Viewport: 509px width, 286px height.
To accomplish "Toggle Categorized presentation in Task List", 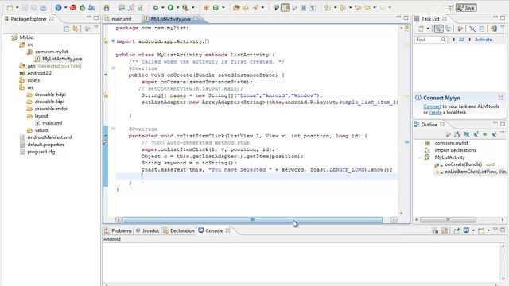I will [438, 29].
